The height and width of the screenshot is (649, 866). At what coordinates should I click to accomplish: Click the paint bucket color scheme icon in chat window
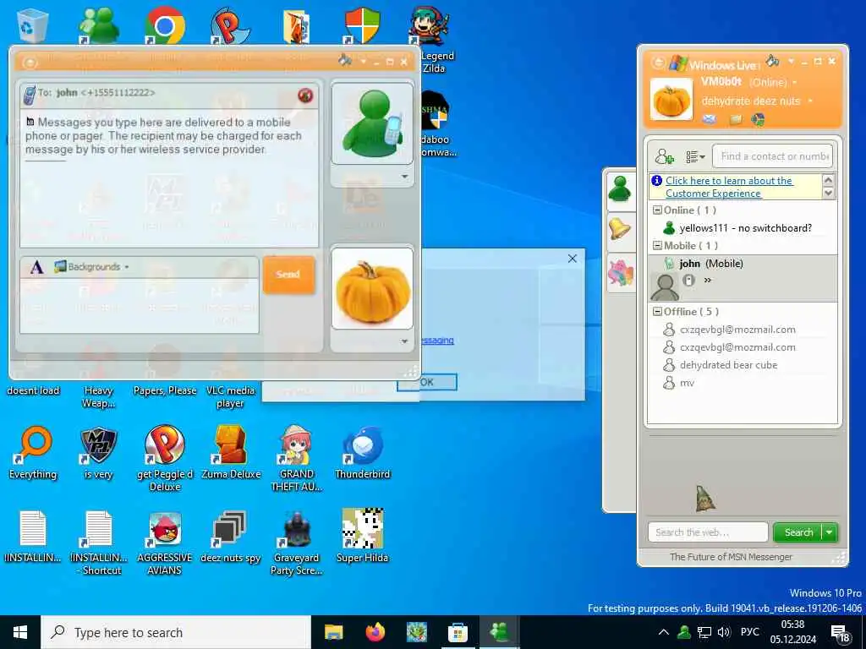tap(345, 60)
